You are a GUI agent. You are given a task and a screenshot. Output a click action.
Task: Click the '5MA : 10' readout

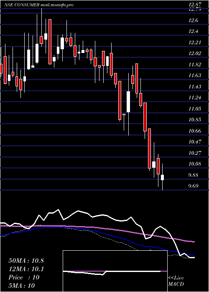click(x=22, y=286)
